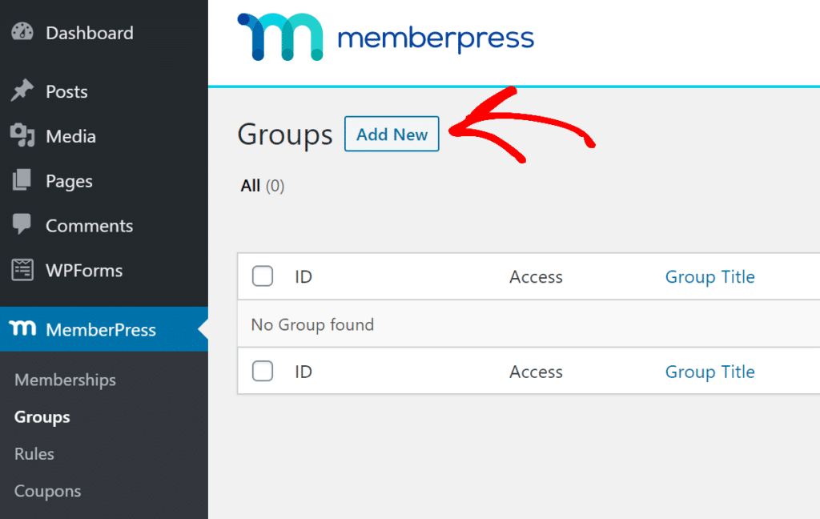This screenshot has height=519, width=820.
Task: Click the bottom Group Title link
Action: click(709, 371)
